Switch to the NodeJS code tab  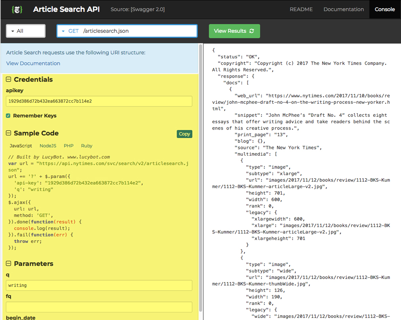tap(48, 146)
